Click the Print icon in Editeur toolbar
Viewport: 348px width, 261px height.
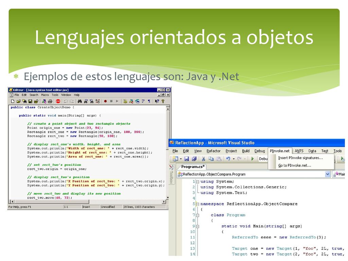click(x=50, y=101)
